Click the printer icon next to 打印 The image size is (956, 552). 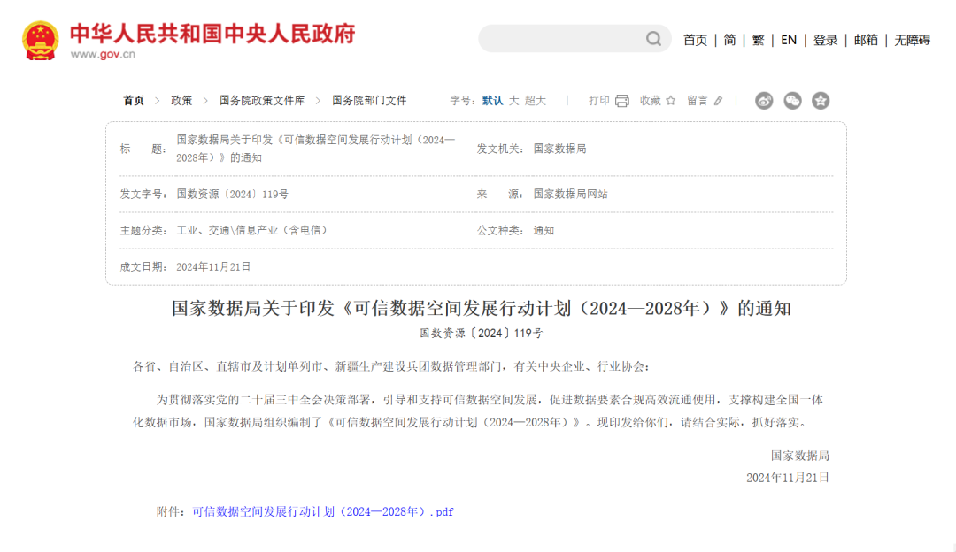622,101
